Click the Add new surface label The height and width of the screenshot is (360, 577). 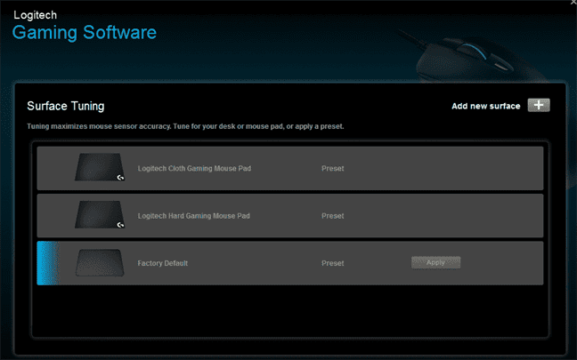point(486,106)
